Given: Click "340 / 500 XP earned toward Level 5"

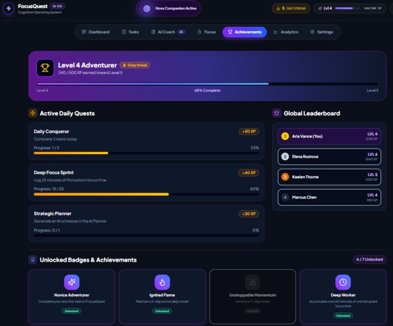Looking at the screenshot, I should point(90,73).
